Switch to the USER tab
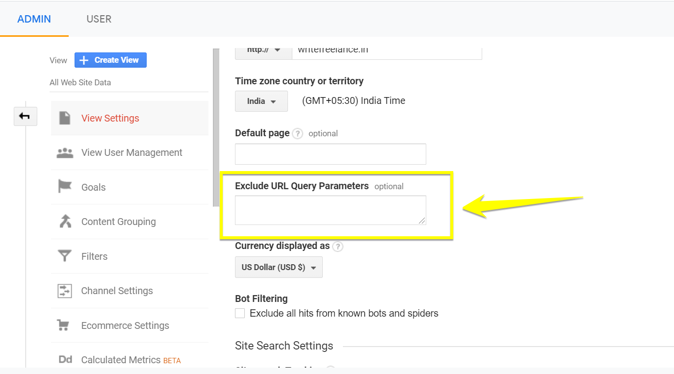Viewport: 674px width, 374px height. [99, 19]
